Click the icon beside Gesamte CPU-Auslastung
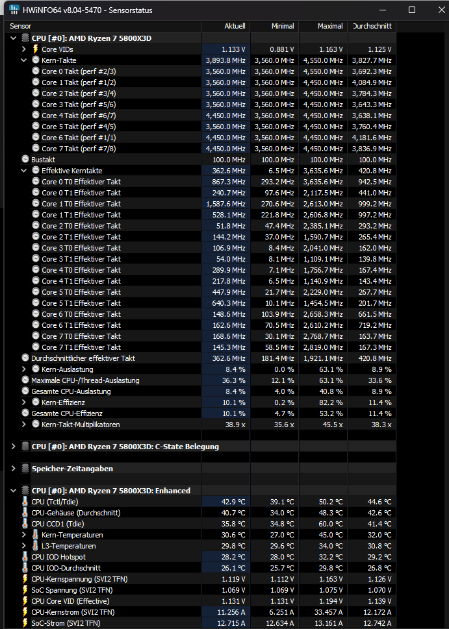 (25, 391)
